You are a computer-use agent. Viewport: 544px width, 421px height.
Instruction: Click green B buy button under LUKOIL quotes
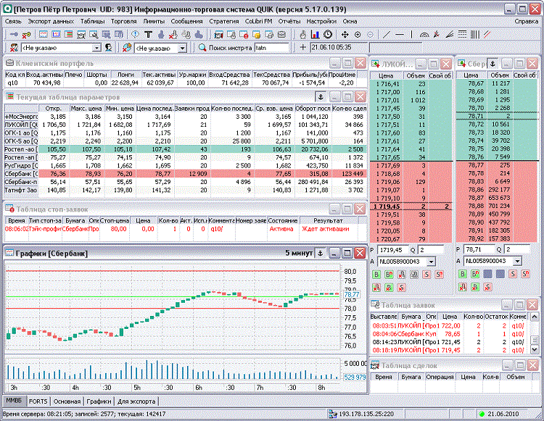click(376, 275)
